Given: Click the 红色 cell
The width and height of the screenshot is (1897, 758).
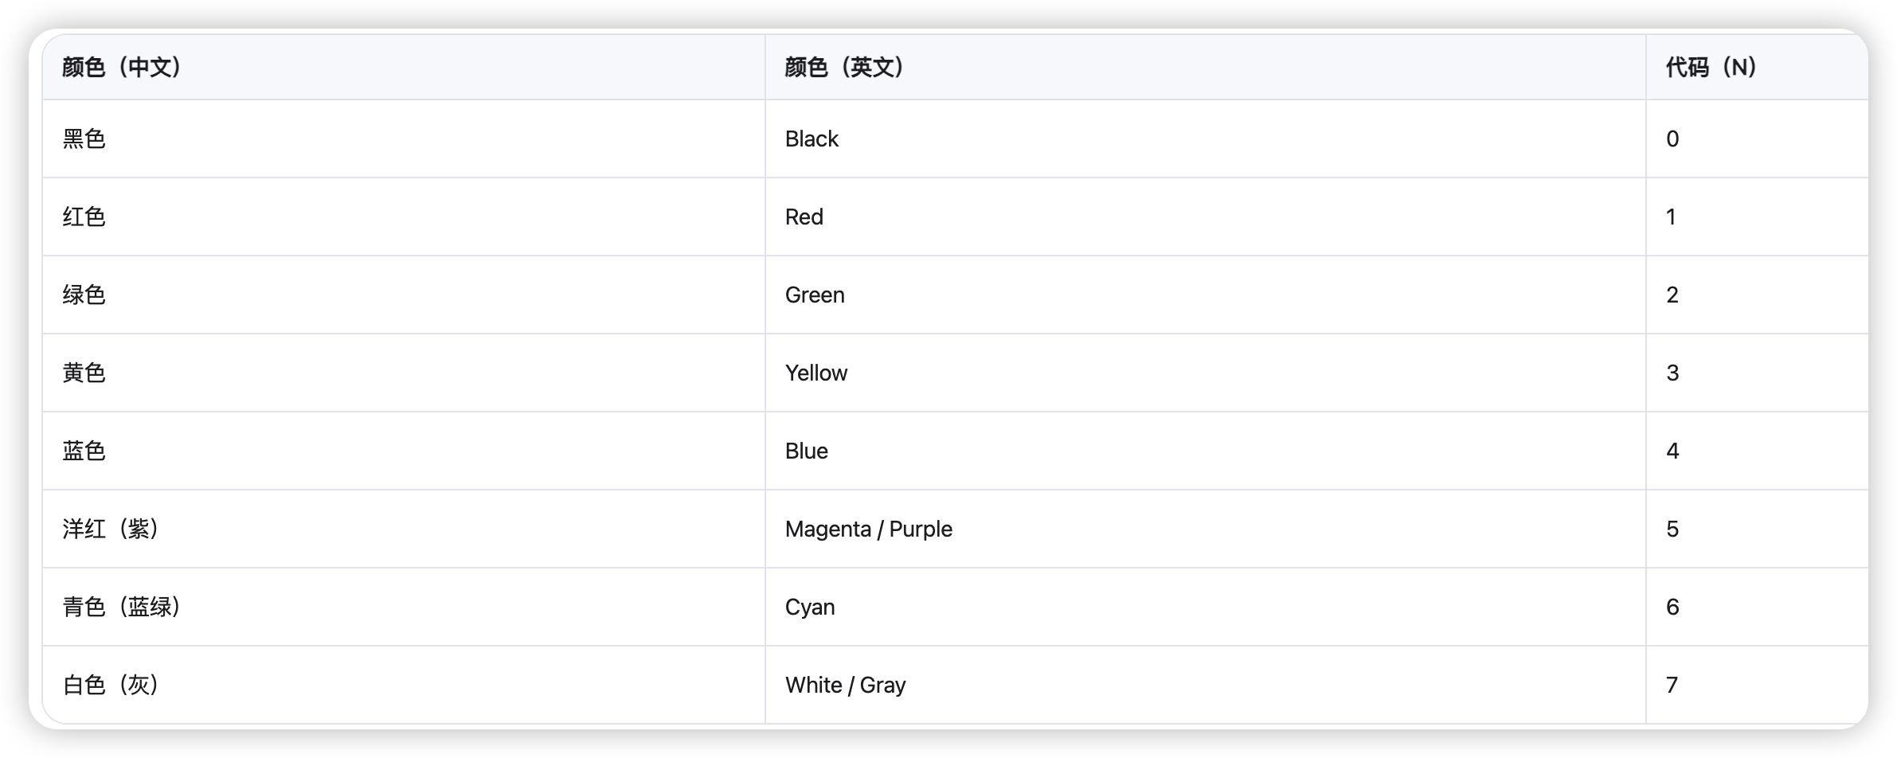Looking at the screenshot, I should [x=84, y=217].
